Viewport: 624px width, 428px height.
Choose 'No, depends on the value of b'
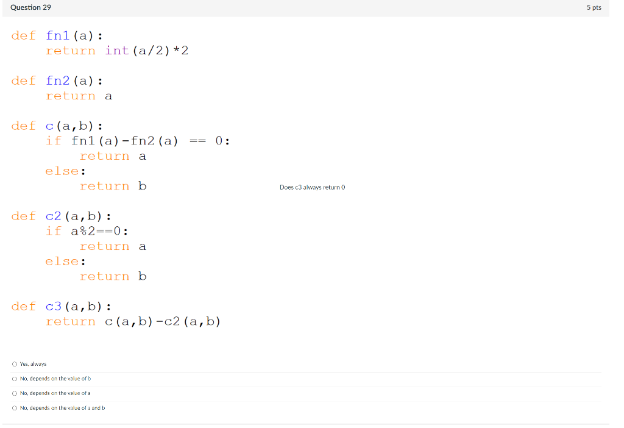tap(15, 379)
